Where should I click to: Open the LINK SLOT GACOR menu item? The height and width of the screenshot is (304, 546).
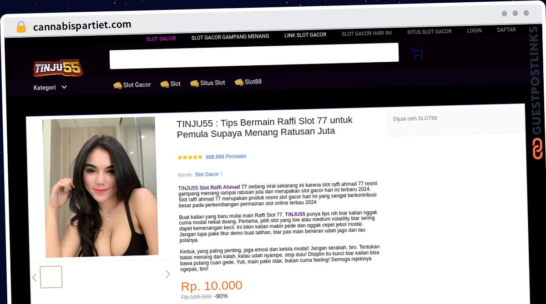pyautogui.click(x=305, y=35)
